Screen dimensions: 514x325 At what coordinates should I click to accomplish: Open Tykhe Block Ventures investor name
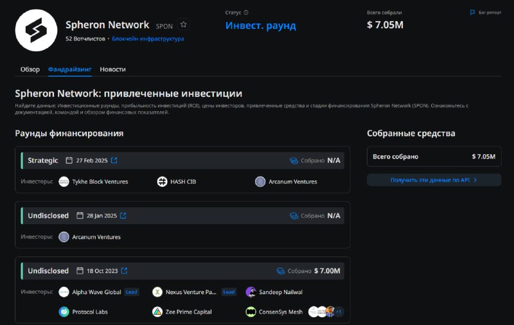click(100, 182)
